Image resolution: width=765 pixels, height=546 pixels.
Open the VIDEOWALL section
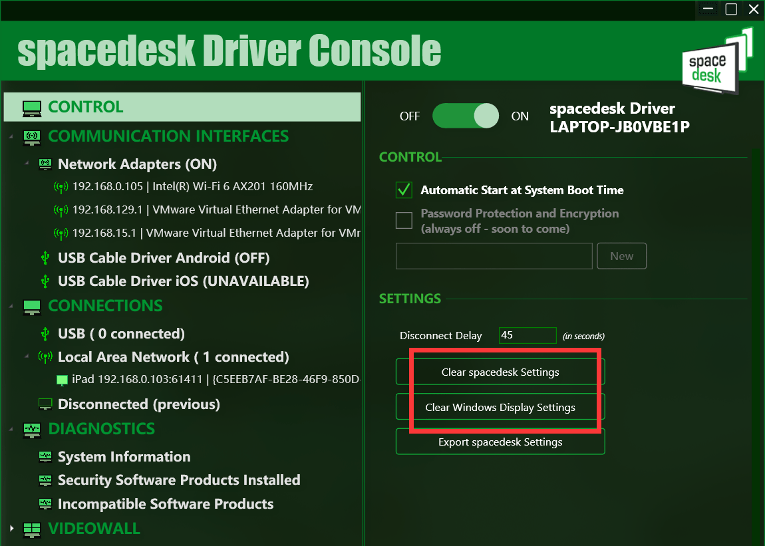pyautogui.click(x=94, y=529)
